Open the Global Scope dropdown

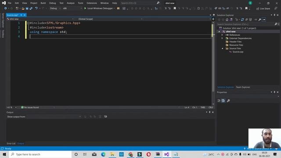coord(110,19)
